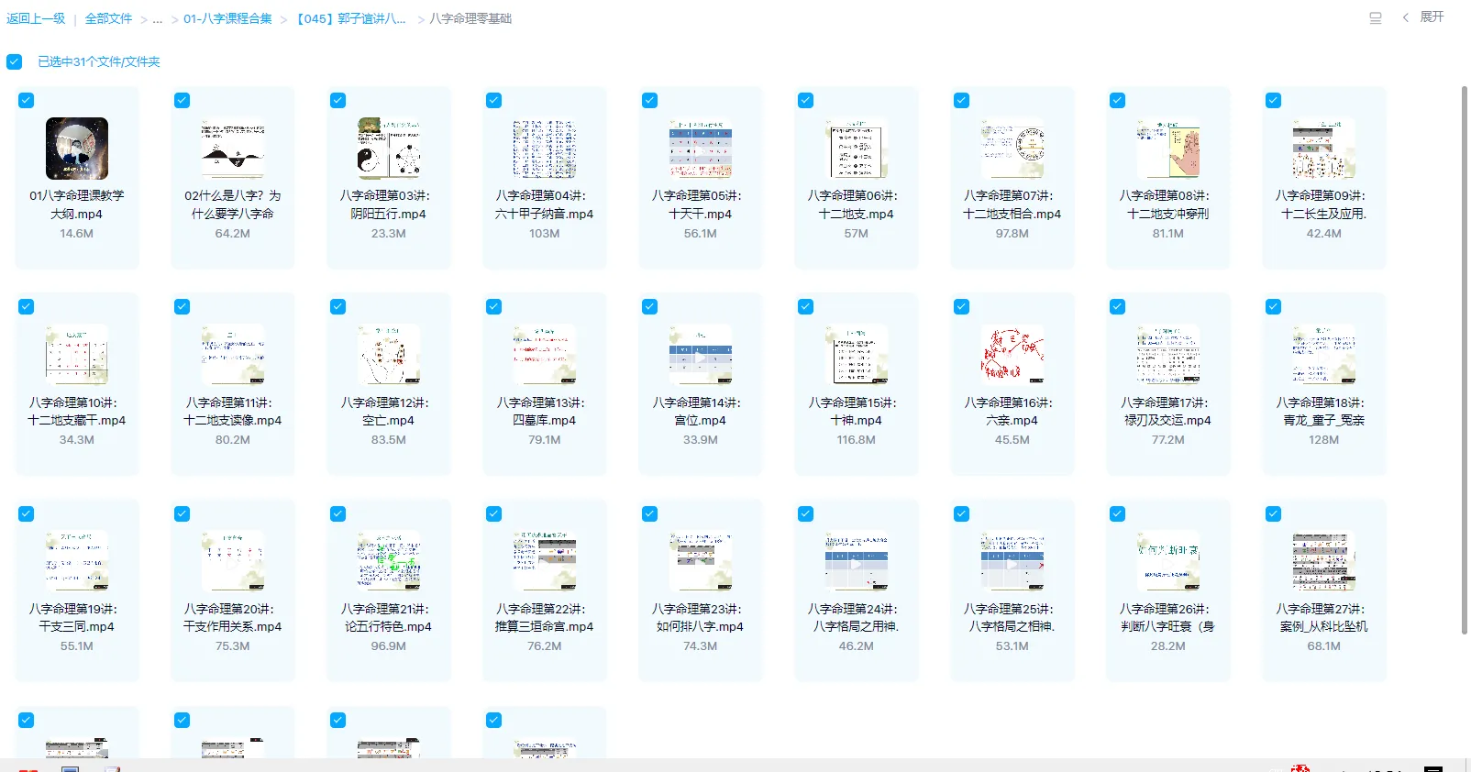
Task: Open thumbnail of 第10讲 十二地支藏干.mp4
Action: (77, 355)
